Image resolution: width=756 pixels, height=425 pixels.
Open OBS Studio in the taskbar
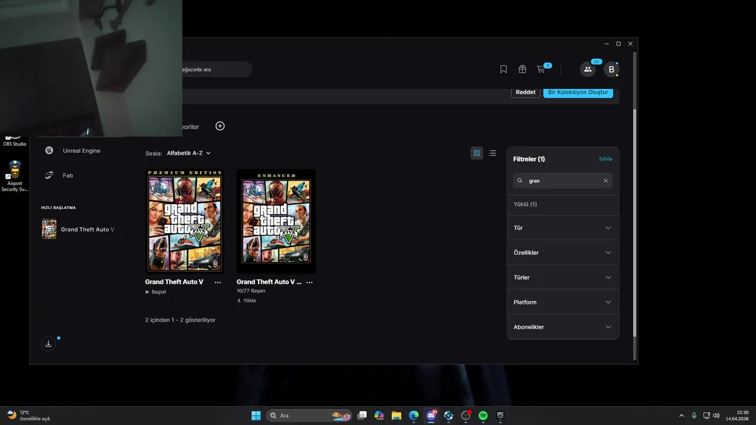pyautogui.click(x=466, y=416)
